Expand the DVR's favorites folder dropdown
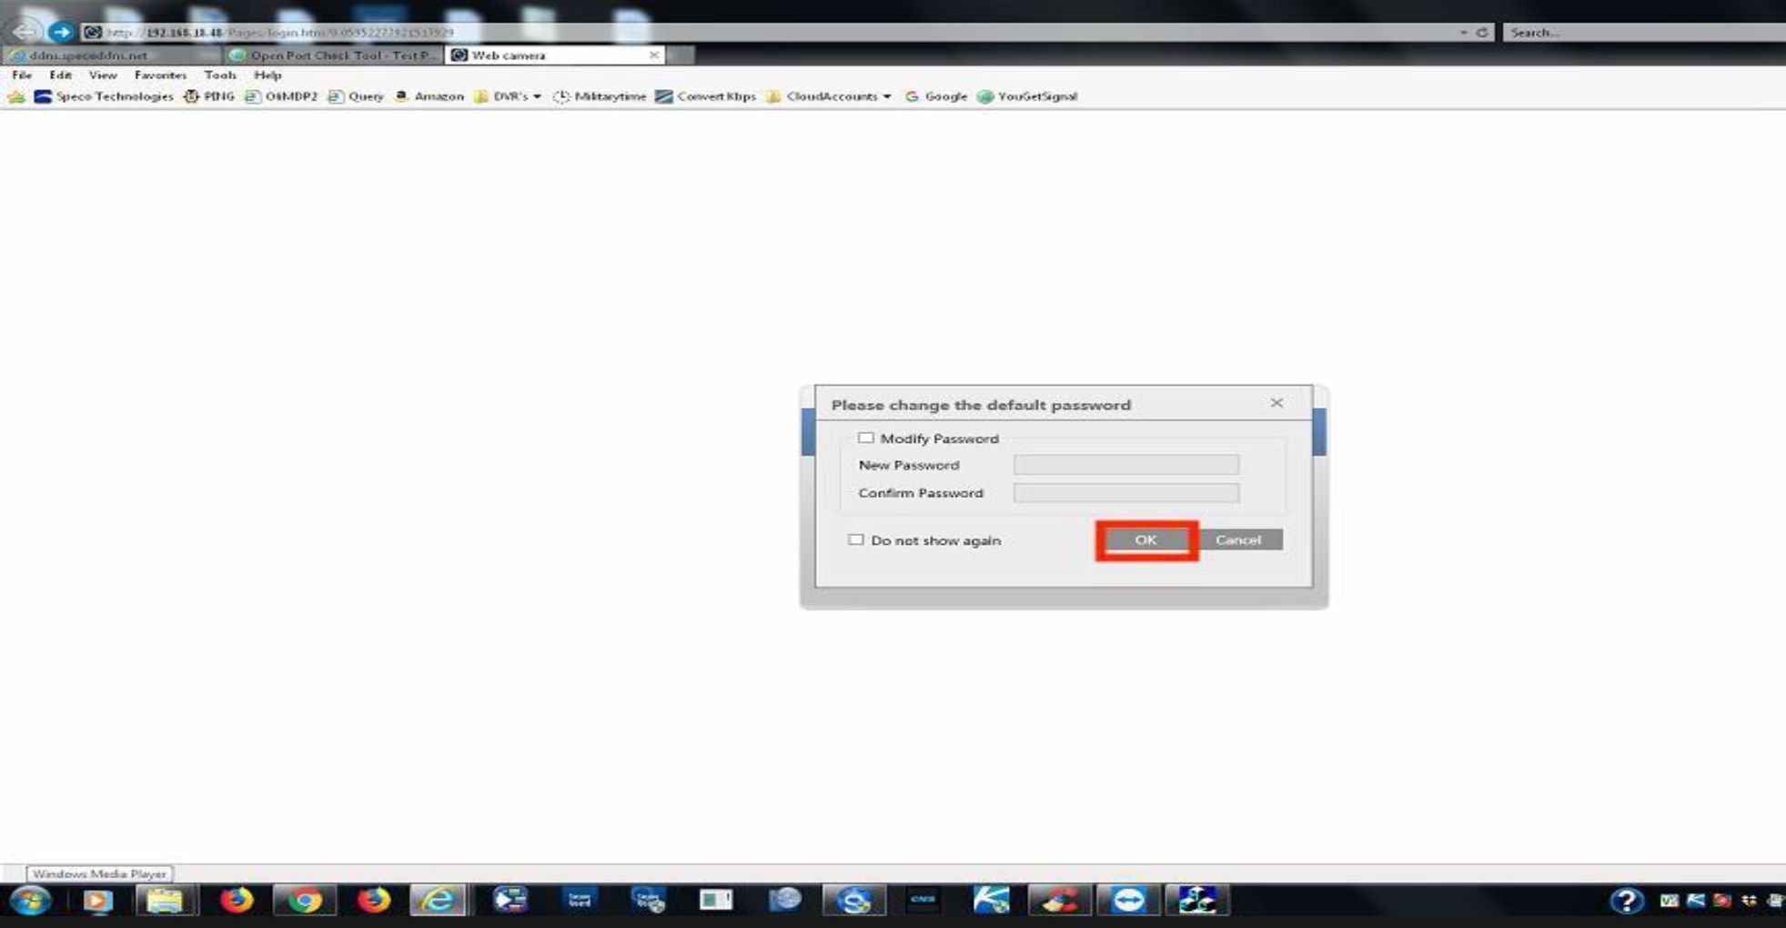The height and width of the screenshot is (928, 1786). coord(537,96)
